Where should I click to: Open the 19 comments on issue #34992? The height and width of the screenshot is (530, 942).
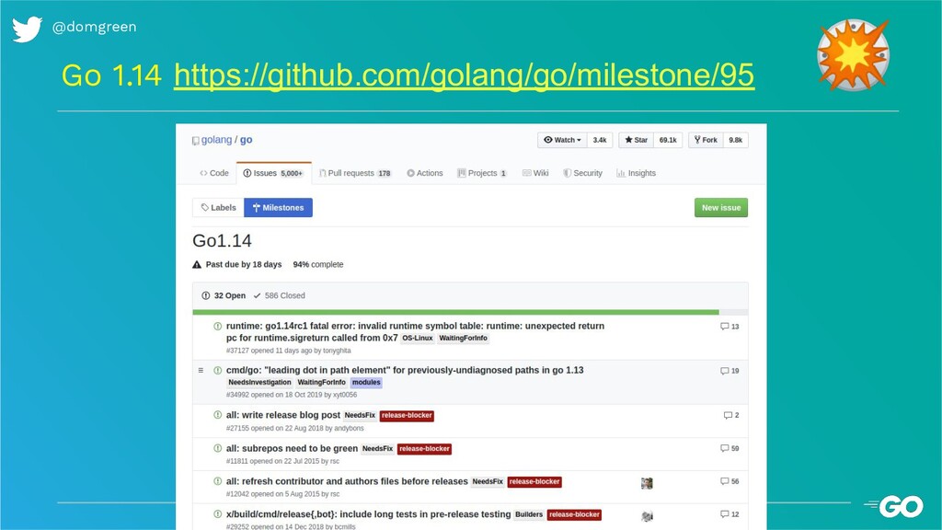729,371
